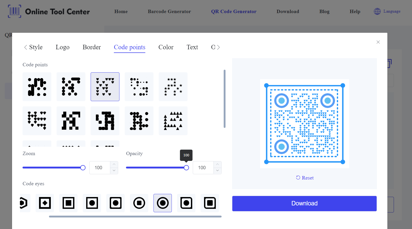Choose circle eye with rounded square center

click(139, 203)
